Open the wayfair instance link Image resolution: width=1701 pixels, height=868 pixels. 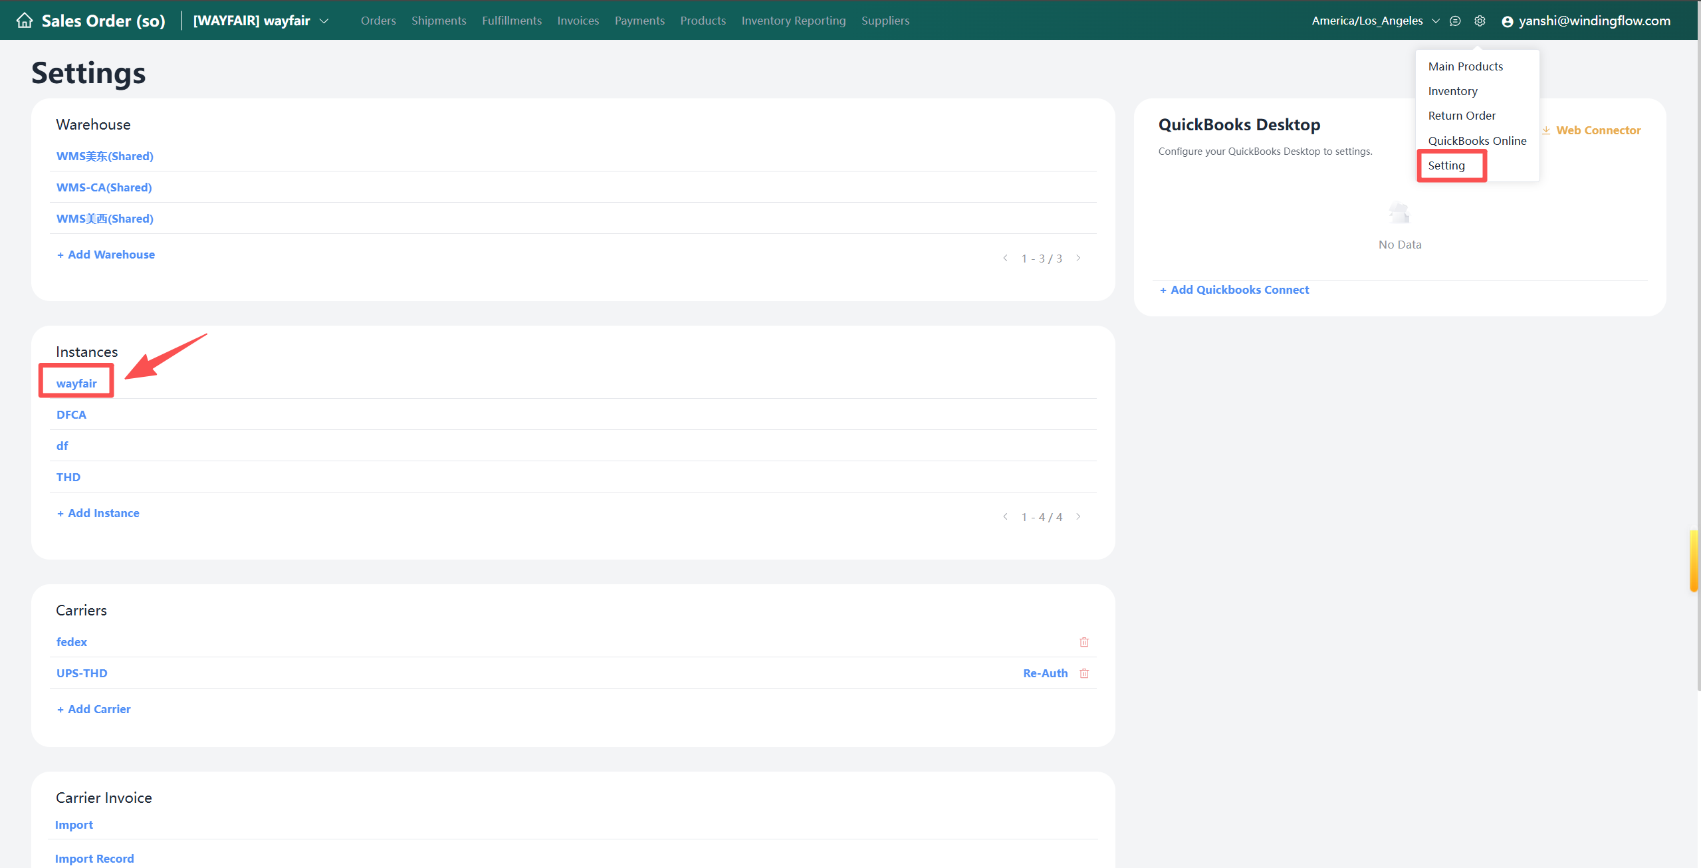[76, 383]
